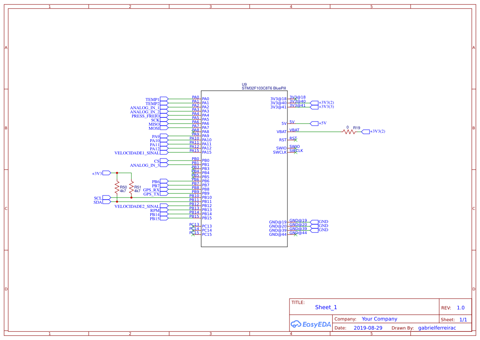The width and height of the screenshot is (480, 340).
Task: Click the ANALOG_IN_3 net label
Action: [145, 165]
